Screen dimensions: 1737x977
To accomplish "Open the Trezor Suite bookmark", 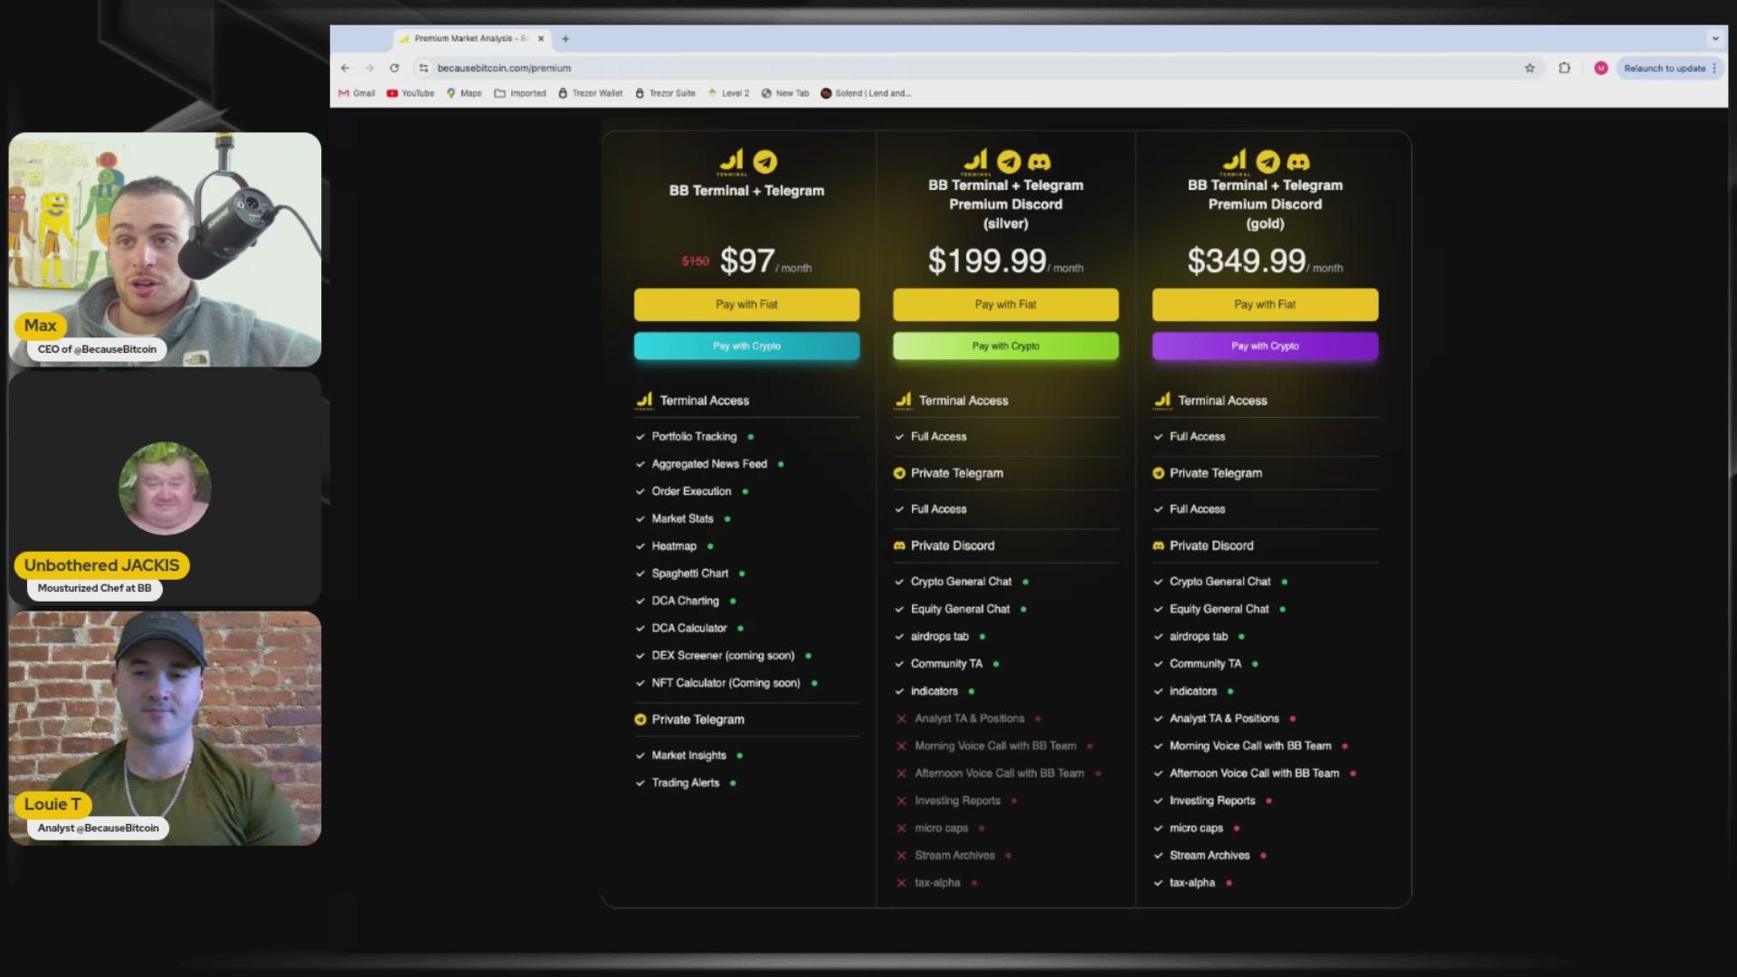I will click(x=666, y=93).
